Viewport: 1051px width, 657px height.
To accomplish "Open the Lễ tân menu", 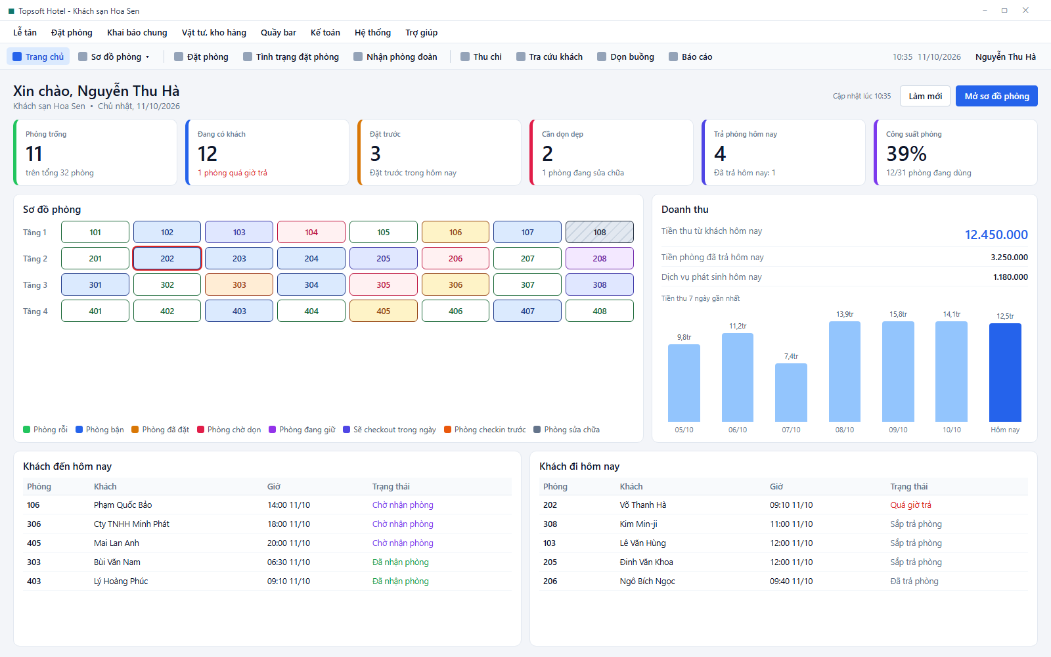I will click(25, 32).
